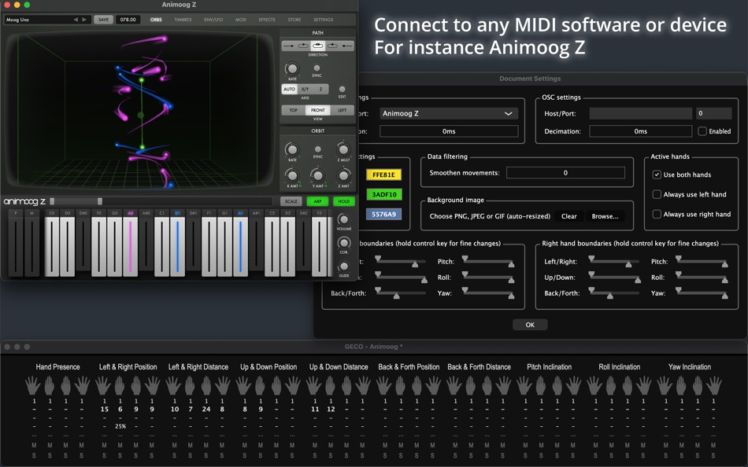Screen dimensions: 748x467
Task: Click the SAVE preset button
Action: pos(103,20)
